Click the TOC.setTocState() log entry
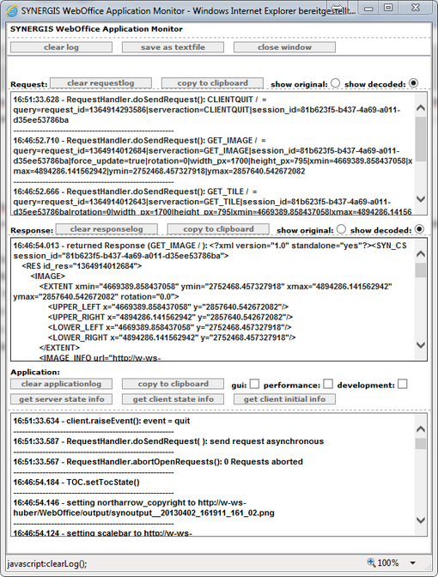The width and height of the screenshot is (438, 577). tap(76, 483)
